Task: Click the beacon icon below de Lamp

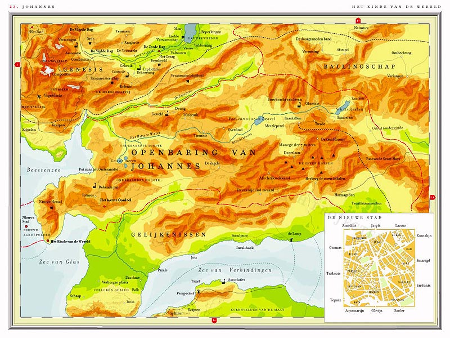Action: point(291,240)
